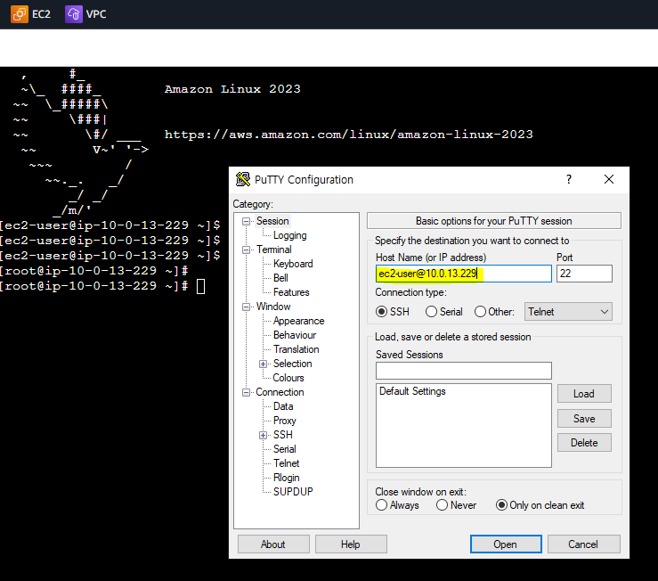Close the PuTTY Configuration dialog
658x581 pixels.
pos(609,179)
